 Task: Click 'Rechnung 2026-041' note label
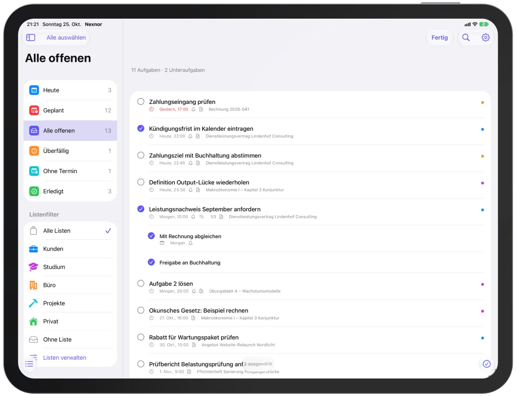[x=229, y=110]
